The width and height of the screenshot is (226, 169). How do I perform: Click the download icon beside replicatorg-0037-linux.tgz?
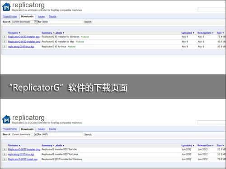[x=5, y=155]
